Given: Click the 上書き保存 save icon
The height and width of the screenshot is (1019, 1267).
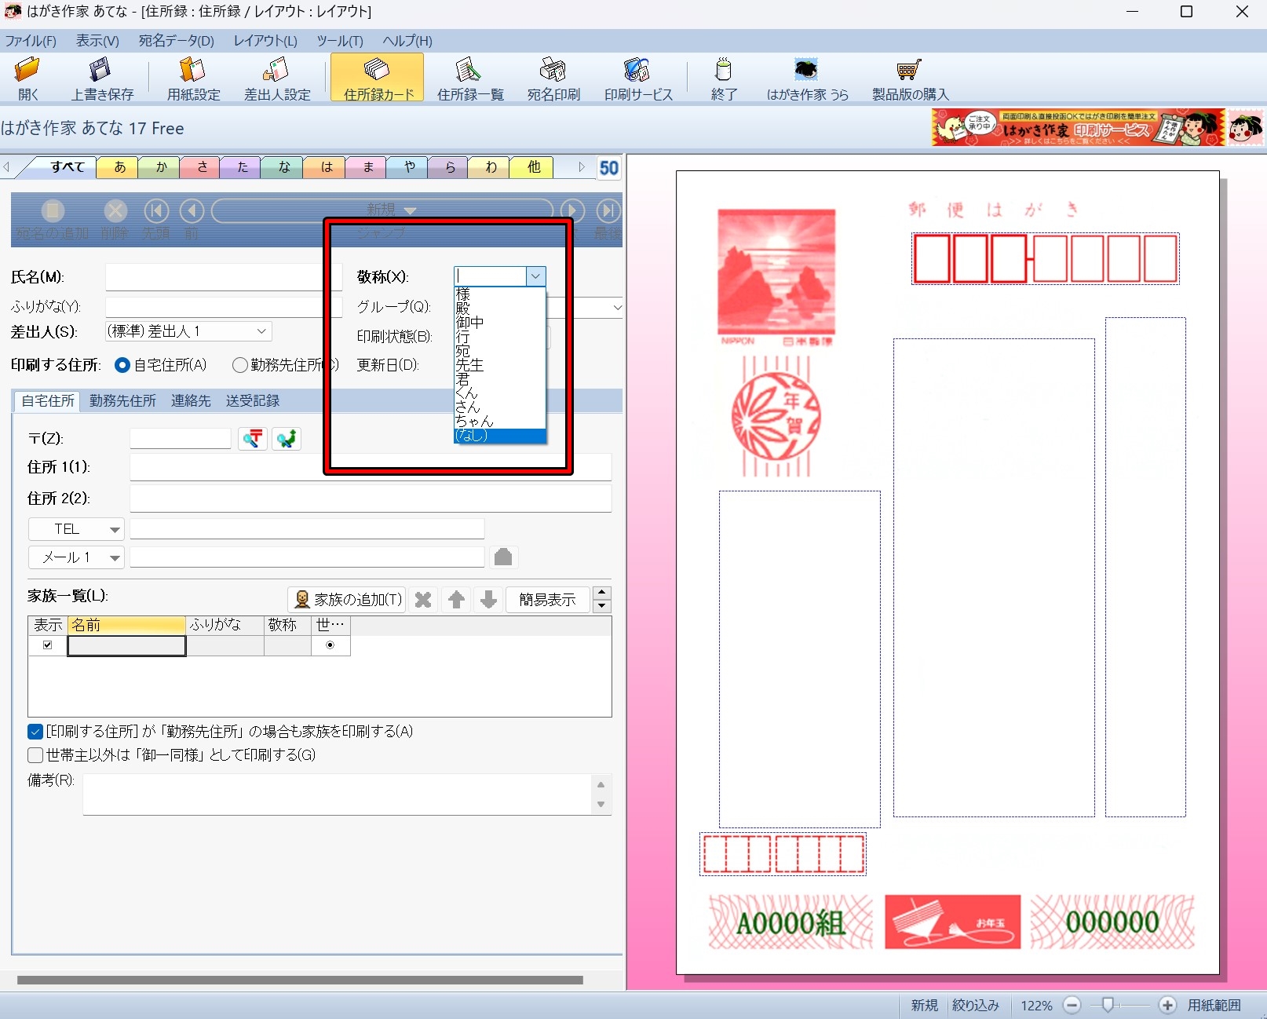Looking at the screenshot, I should [102, 78].
